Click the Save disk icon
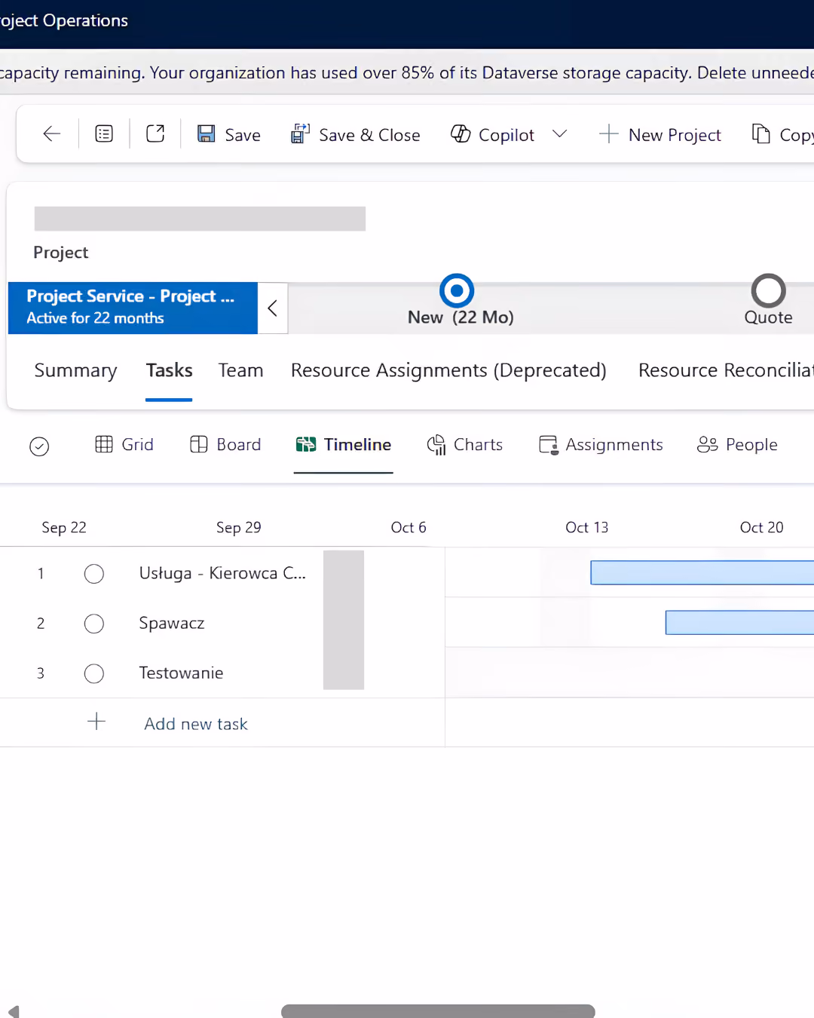Image resolution: width=814 pixels, height=1018 pixels. [206, 134]
